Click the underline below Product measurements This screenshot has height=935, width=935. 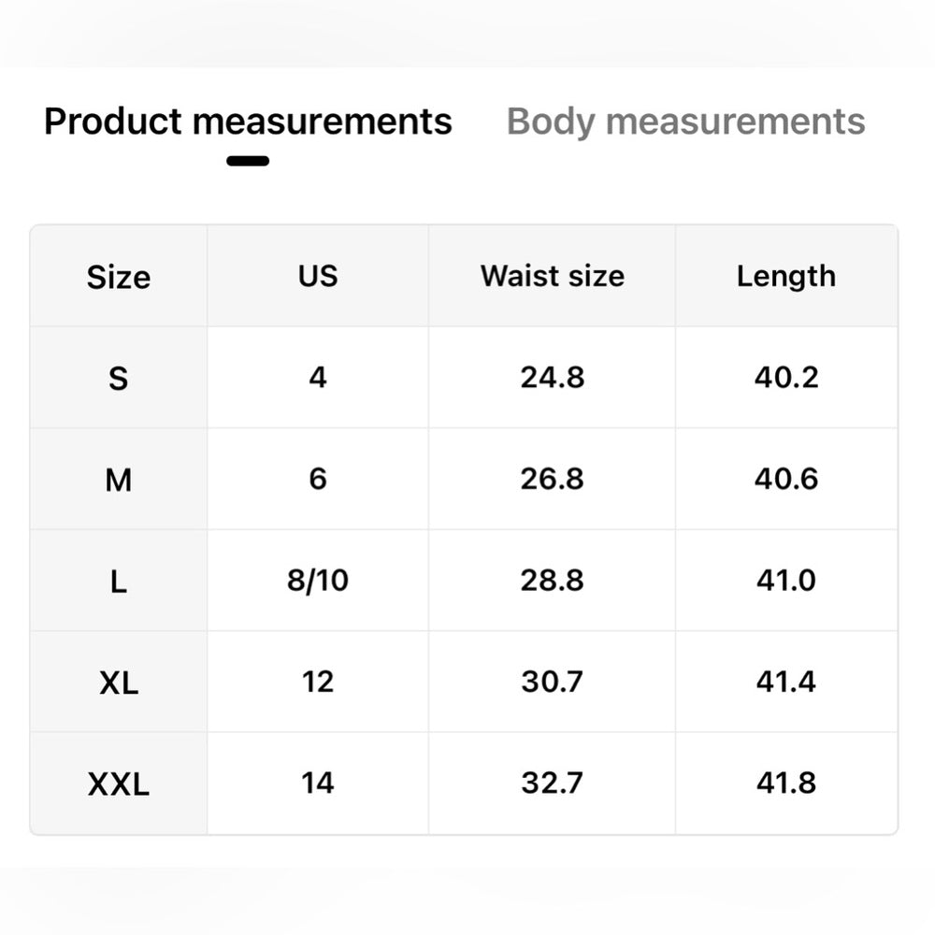[249, 161]
